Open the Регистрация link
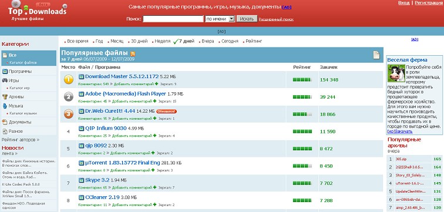Image resolution: width=444 pixels, height=212 pixels. [x=429, y=3]
